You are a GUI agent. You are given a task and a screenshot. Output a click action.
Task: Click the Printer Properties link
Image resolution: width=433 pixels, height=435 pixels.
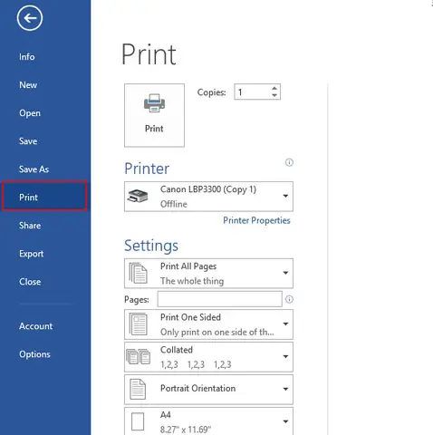click(256, 220)
